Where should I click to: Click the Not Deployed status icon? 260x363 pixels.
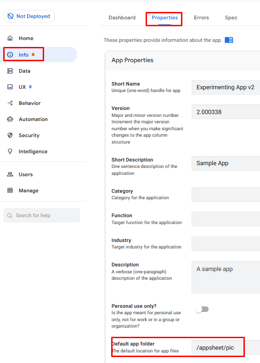tap(11, 16)
